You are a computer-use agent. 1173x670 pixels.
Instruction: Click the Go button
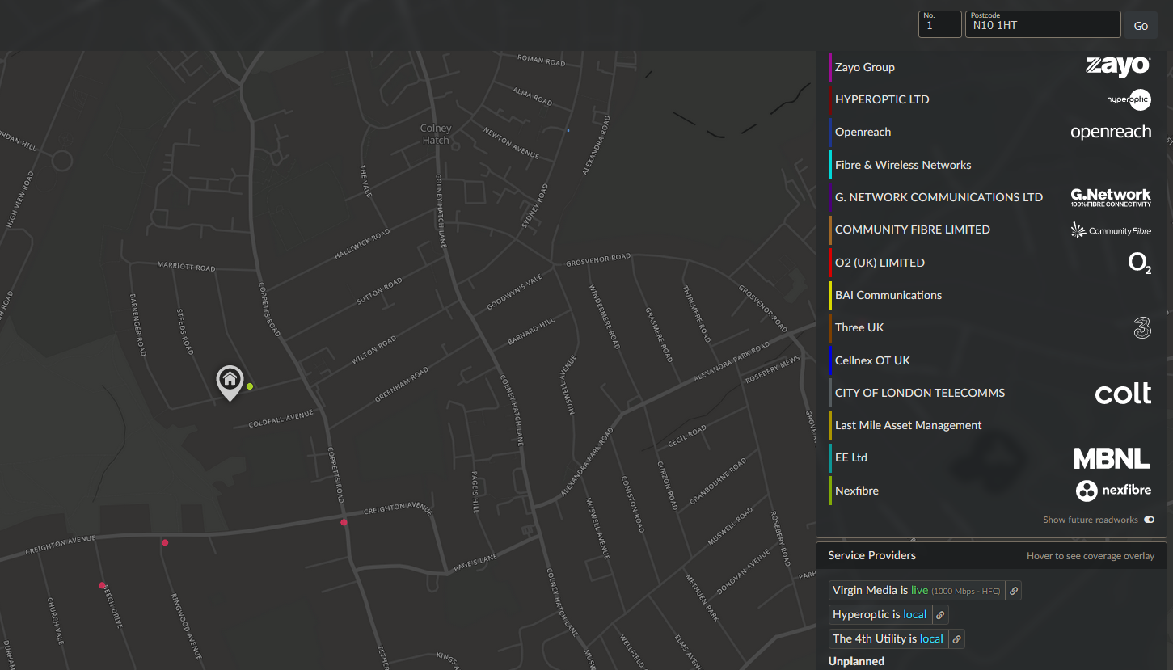[1141, 25]
